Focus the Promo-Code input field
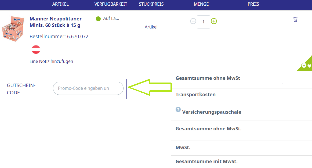Screen dimensions: 312x168 point(88,88)
